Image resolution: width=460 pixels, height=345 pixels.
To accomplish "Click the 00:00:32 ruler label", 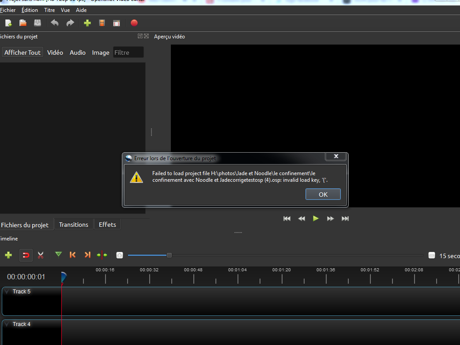I will click(149, 270).
